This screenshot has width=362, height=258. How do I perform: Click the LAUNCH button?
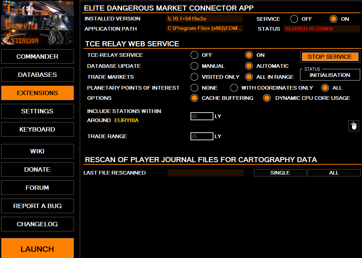pyautogui.click(x=38, y=248)
